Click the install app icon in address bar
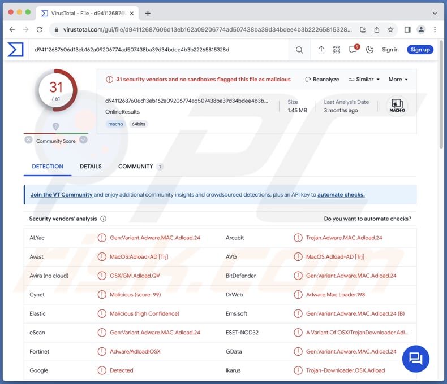The image size is (447, 384). pyautogui.click(x=363, y=29)
